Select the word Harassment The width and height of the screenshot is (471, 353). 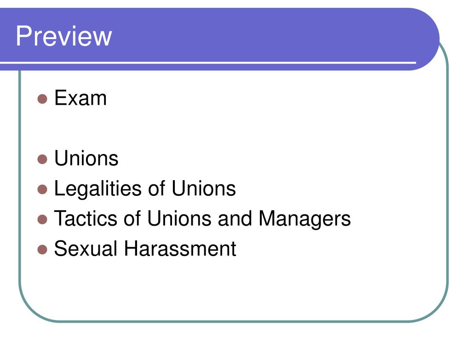180,249
